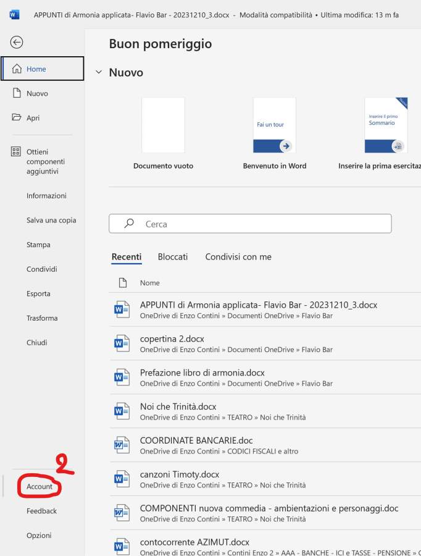Click the magnifier icon in search box
Image resolution: width=421 pixels, height=556 pixels.
(x=129, y=224)
